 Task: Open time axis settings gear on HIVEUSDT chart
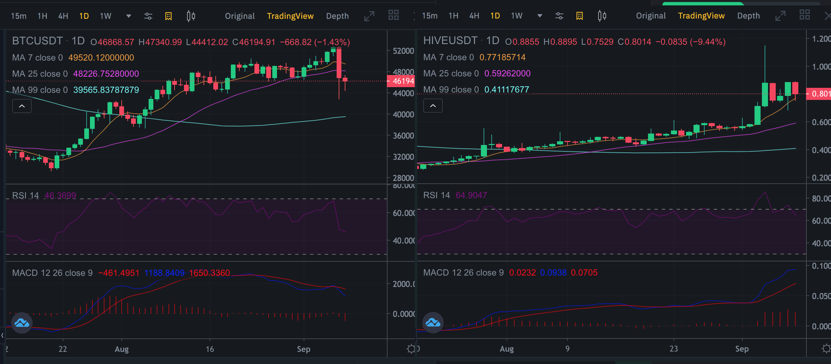[826, 349]
